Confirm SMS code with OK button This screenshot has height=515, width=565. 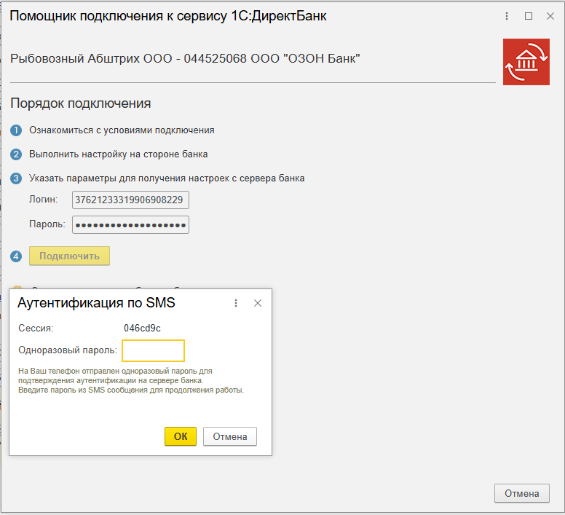(x=181, y=436)
